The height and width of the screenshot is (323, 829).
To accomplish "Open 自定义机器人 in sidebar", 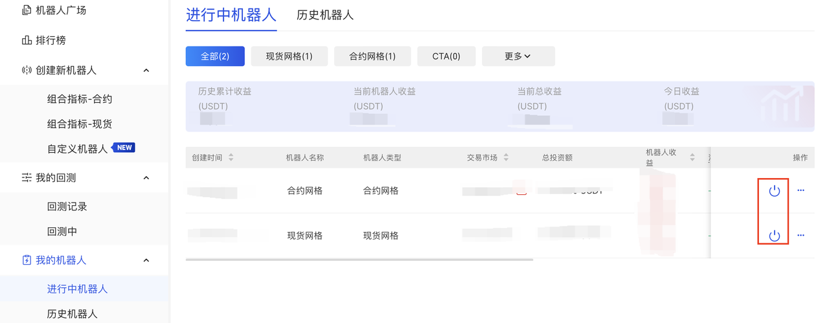I will pos(78,149).
